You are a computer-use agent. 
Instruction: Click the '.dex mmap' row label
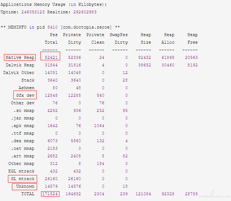23,141
